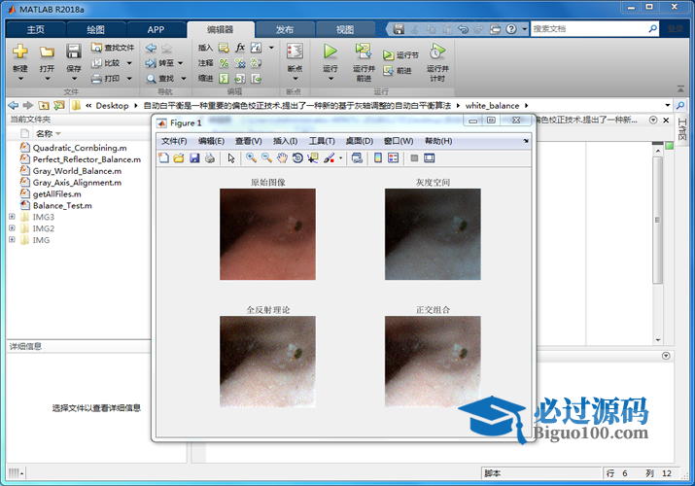Click the search documentation field
695x486 pixels.
coord(589,29)
